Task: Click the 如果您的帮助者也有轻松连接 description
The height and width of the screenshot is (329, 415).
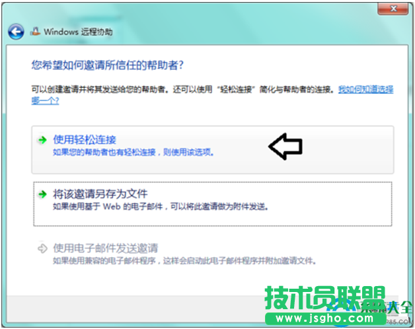Action: 133,153
